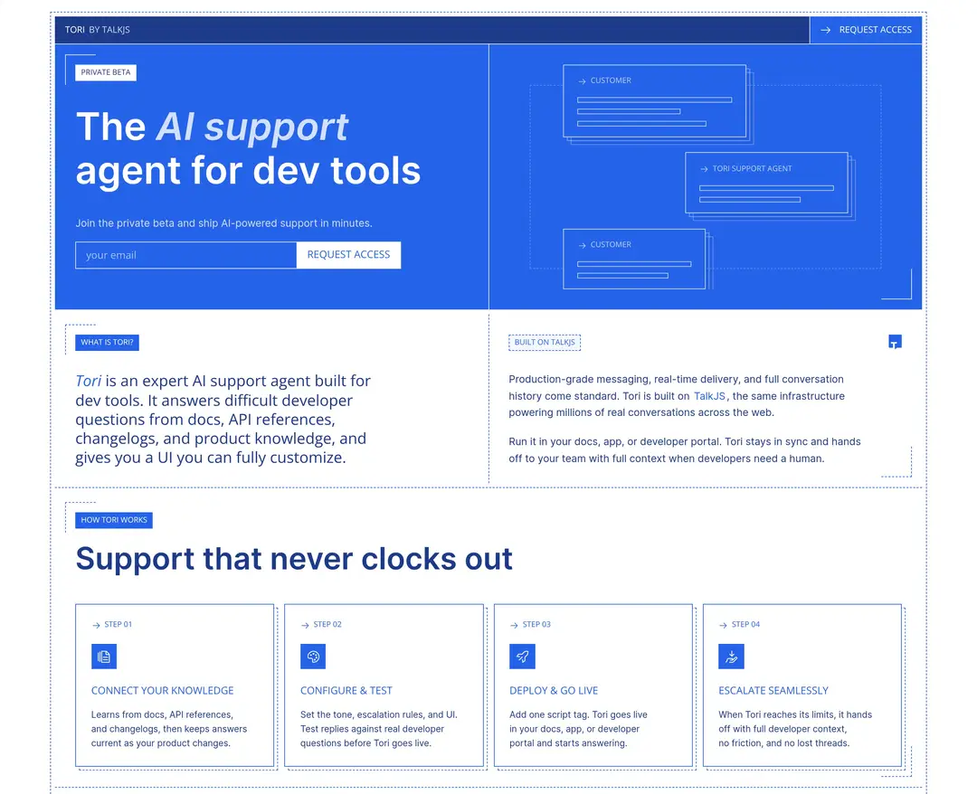
Task: Click the WHAT IS TORI? tag
Action: [107, 343]
